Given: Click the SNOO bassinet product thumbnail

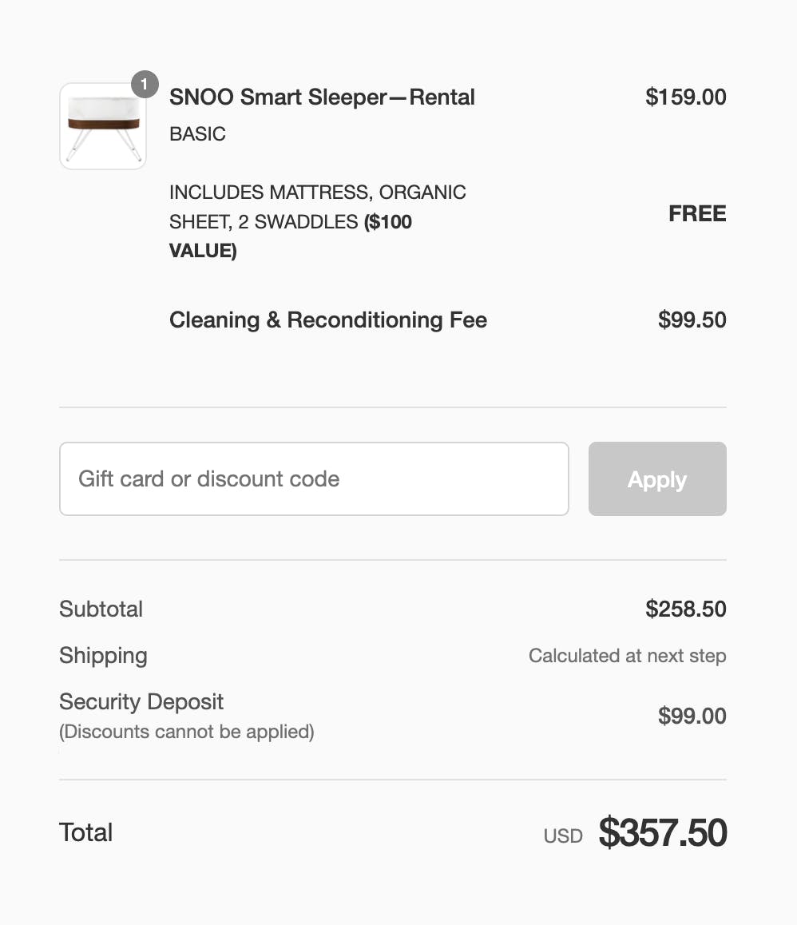Looking at the screenshot, I should (103, 126).
